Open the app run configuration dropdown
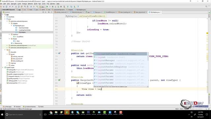 pos(42,7)
